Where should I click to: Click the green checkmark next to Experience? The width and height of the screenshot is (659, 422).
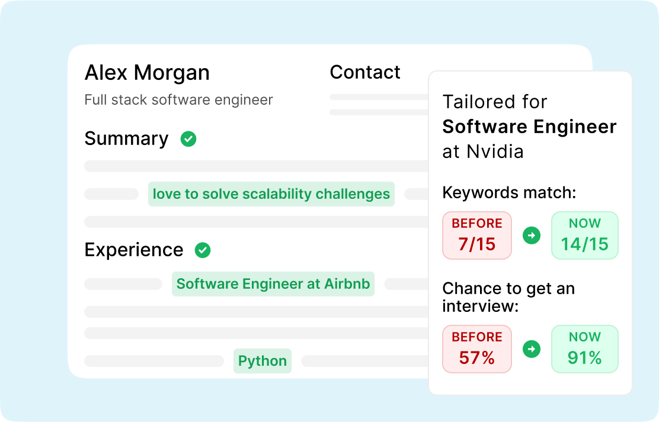(203, 250)
